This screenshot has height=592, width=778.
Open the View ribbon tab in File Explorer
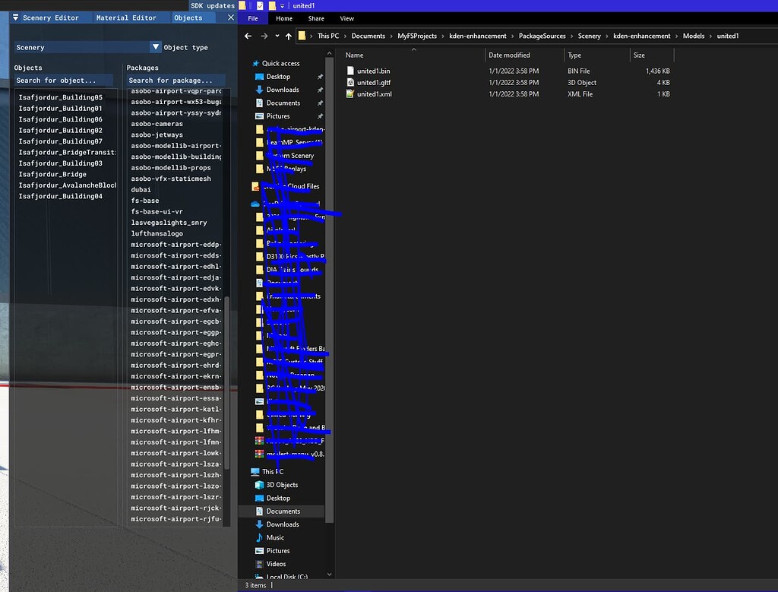coord(346,18)
